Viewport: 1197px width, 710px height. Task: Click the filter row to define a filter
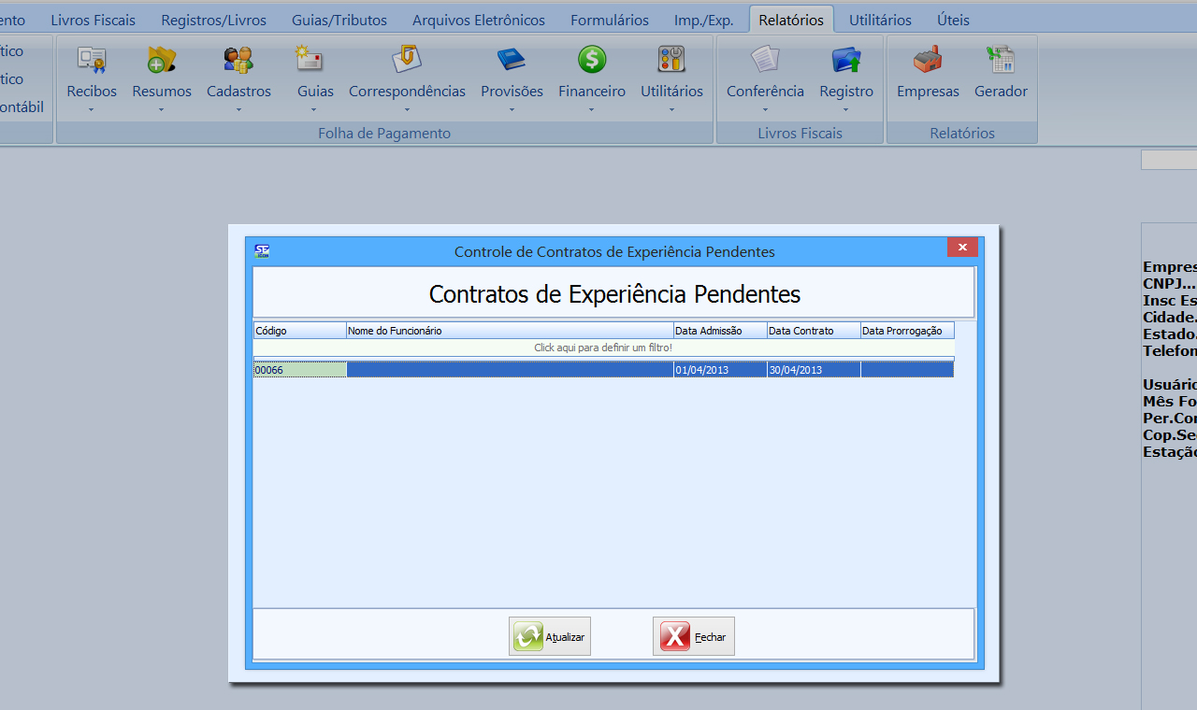point(603,348)
